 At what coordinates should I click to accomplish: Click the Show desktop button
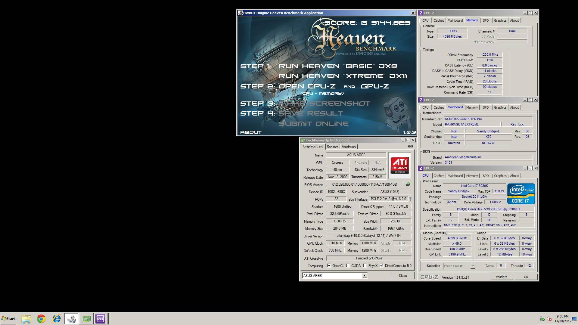[x=575, y=319]
